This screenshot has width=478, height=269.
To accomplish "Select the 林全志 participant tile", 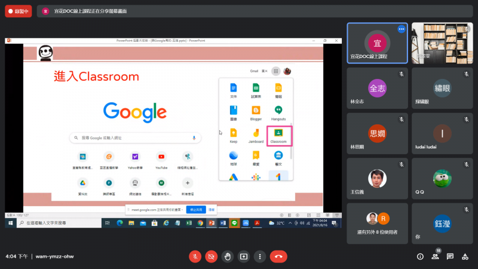I will 377,88.
